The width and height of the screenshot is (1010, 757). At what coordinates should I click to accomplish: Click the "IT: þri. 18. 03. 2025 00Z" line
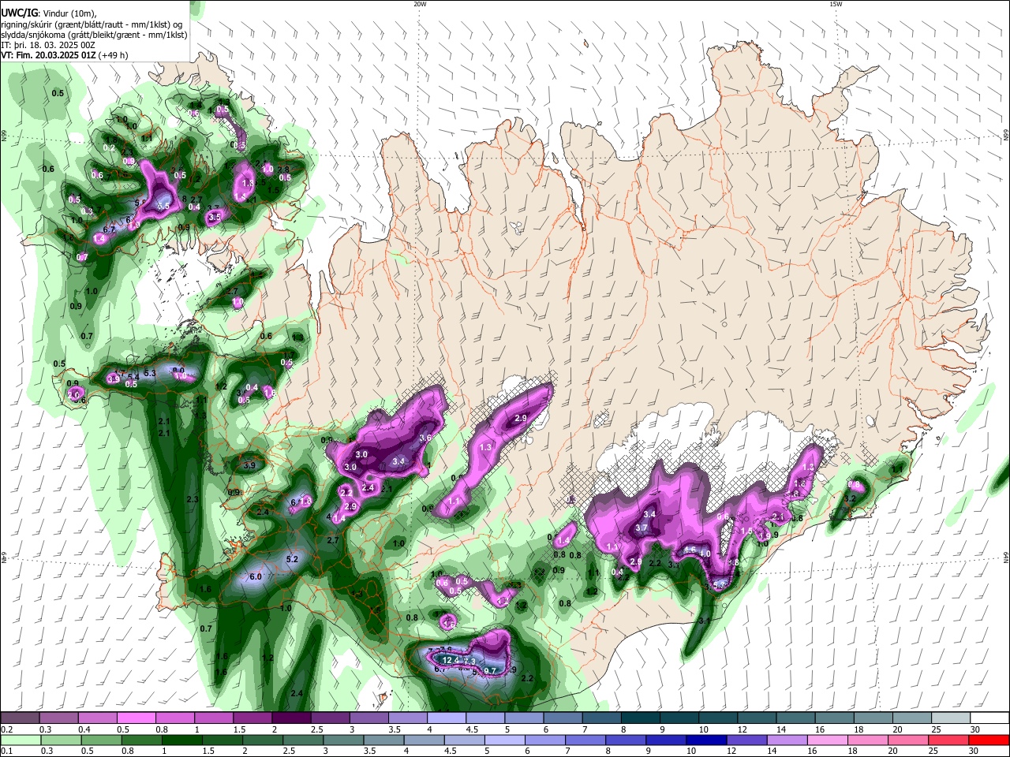click(x=48, y=45)
